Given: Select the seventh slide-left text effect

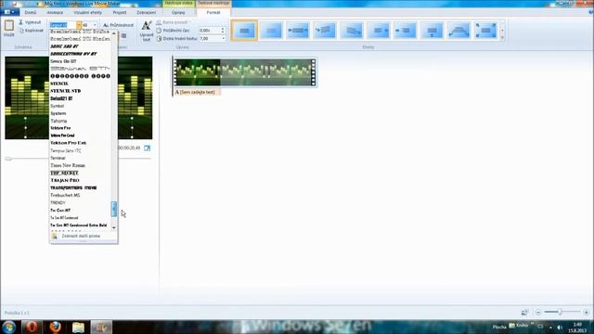Looking at the screenshot, I should click(x=405, y=31).
